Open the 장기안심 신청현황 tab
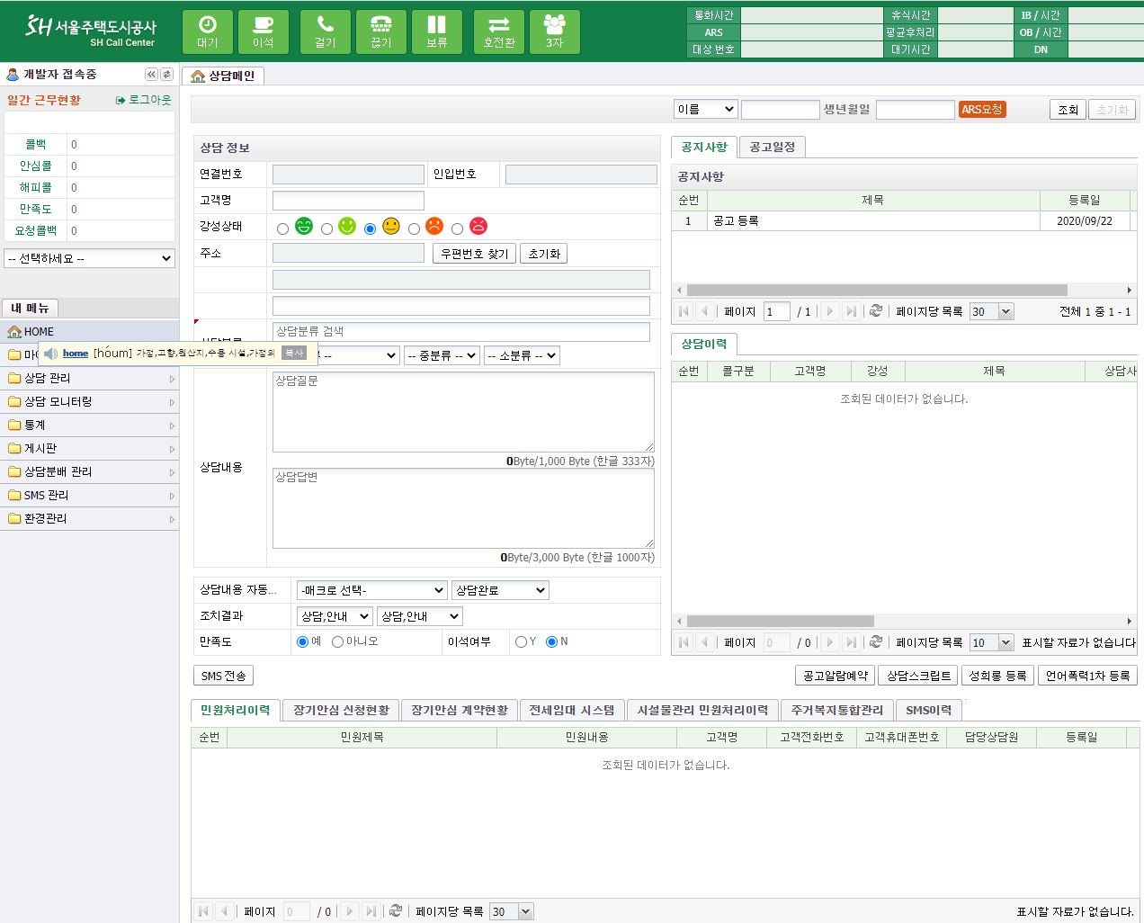The image size is (1144, 923). (x=341, y=710)
